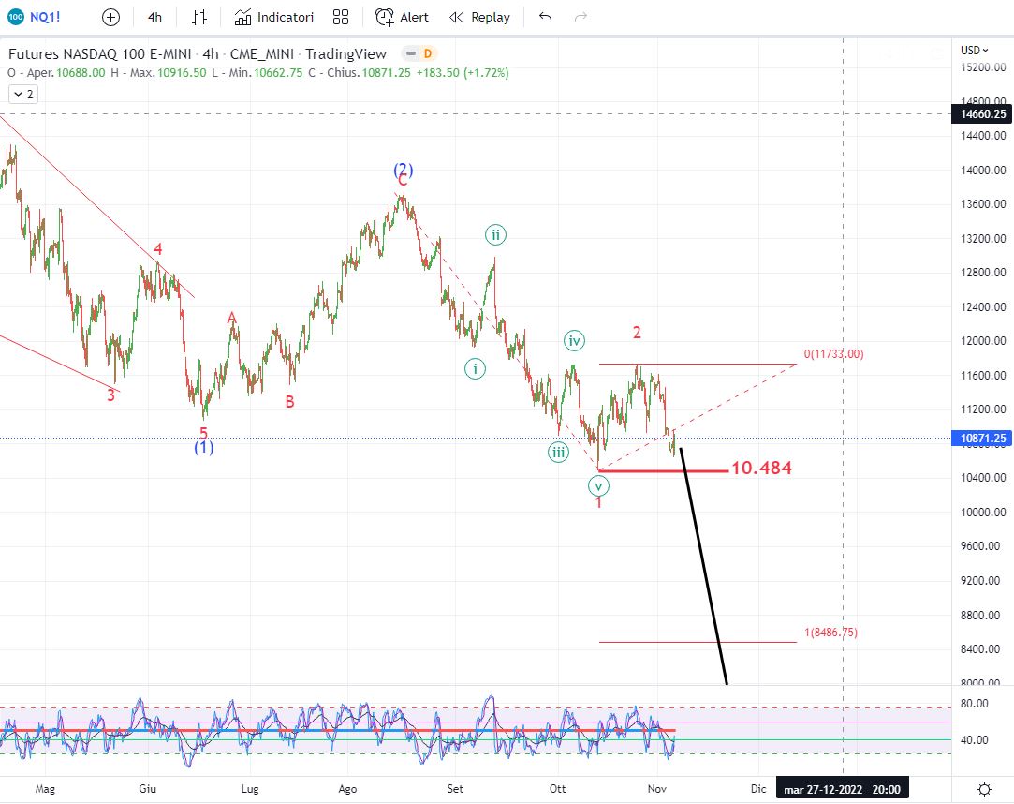Click the 40.00 oscillator scale label

(x=975, y=740)
